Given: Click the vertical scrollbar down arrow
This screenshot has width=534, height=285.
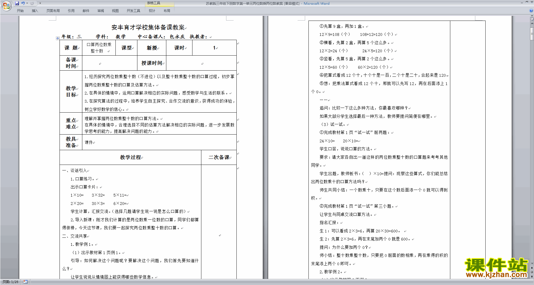Looking at the screenshot, I should coord(532,264).
